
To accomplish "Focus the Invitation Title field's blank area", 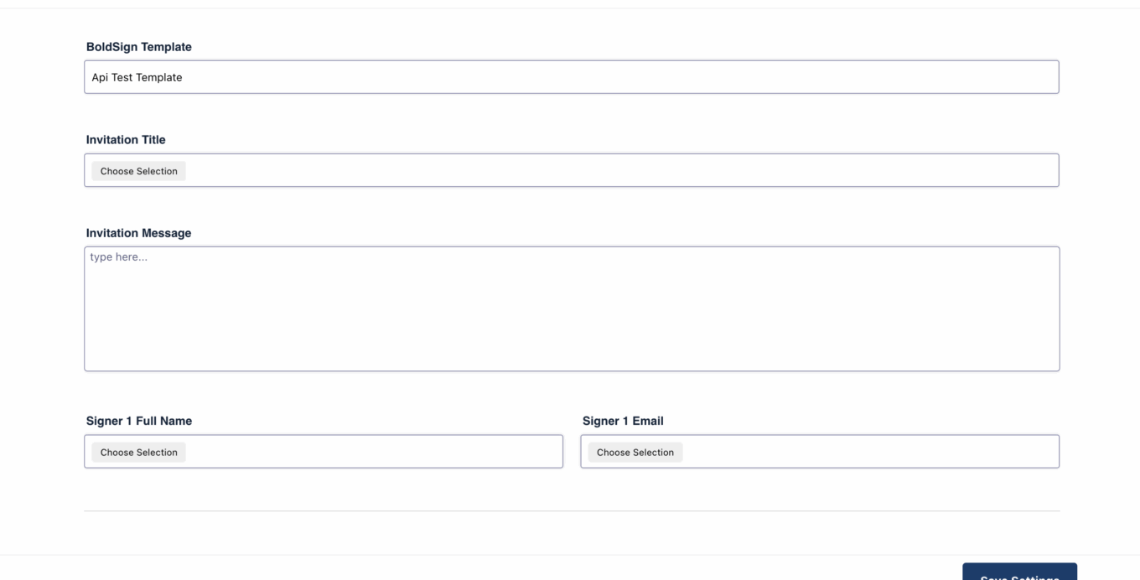I will click(x=620, y=170).
